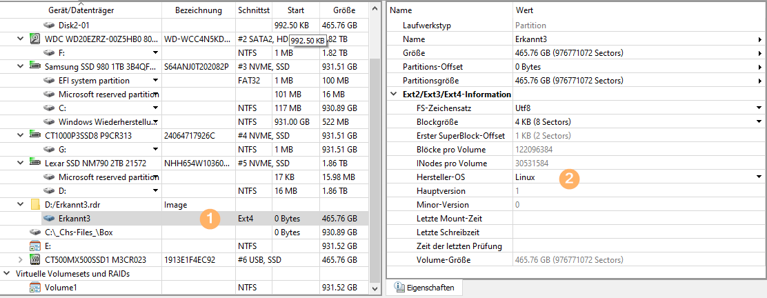Open the Hersteller-OS Linux dropdown

pos(759,177)
